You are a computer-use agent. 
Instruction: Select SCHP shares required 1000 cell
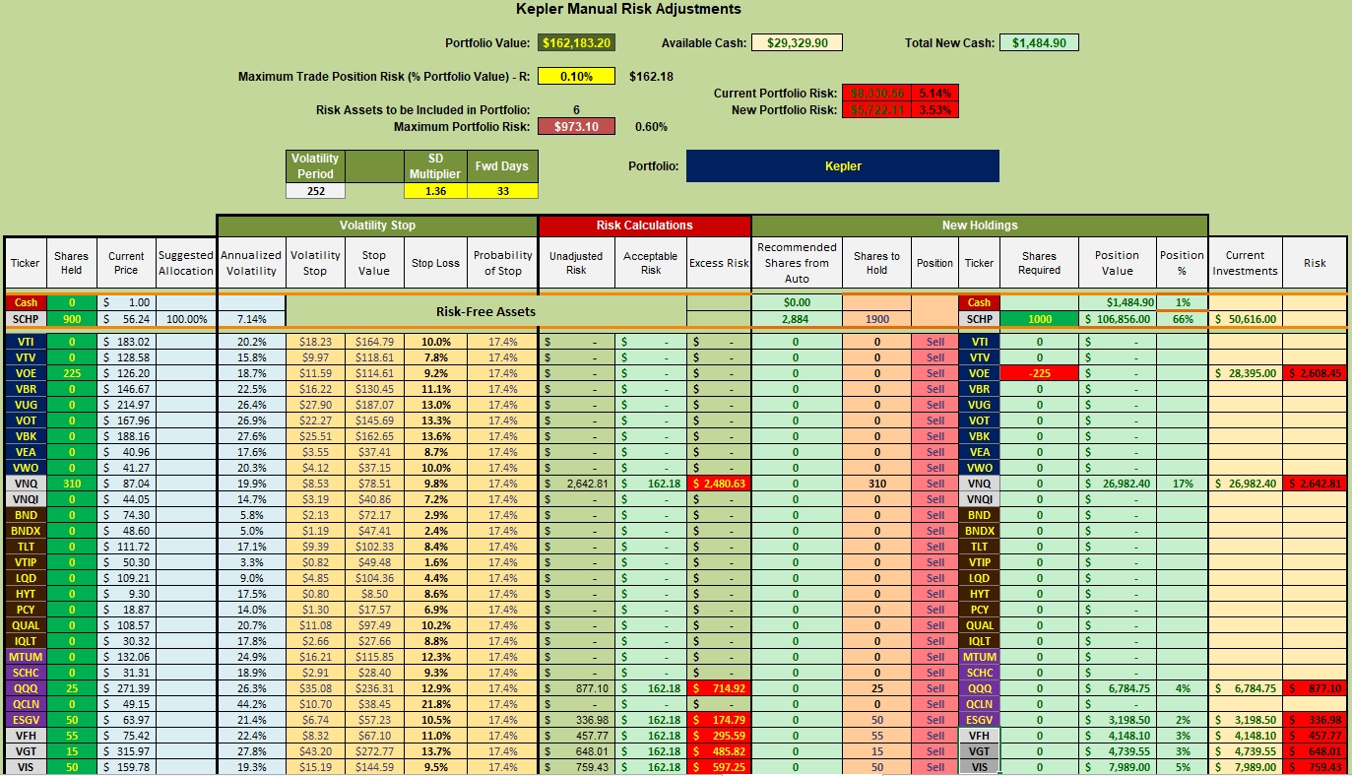1039,319
